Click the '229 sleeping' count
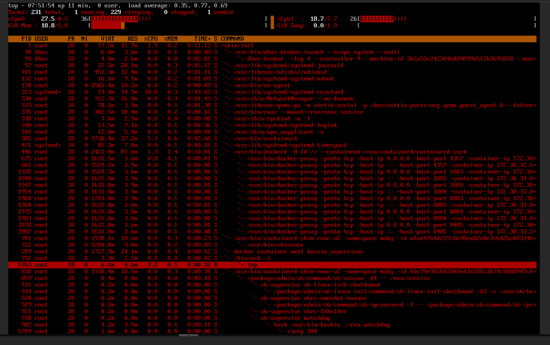The width and height of the screenshot is (550, 345). (x=130, y=12)
